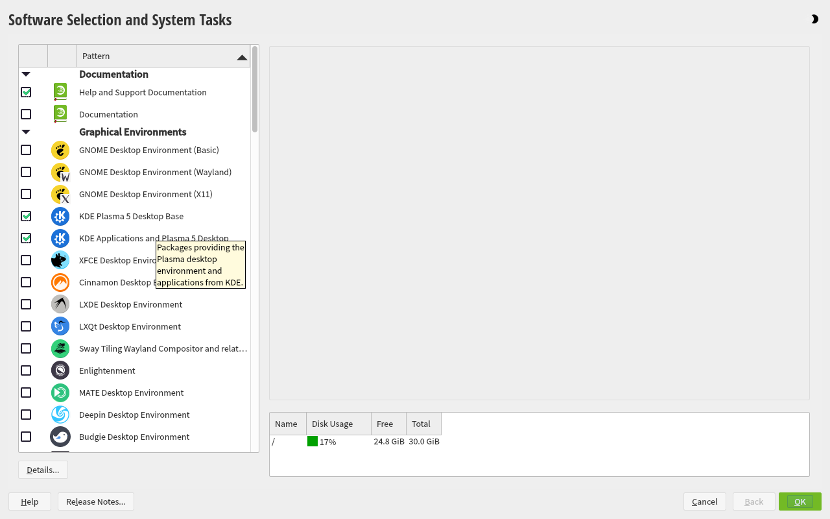
Task: Toggle the dark mode moon icon
Action: pos(814,19)
